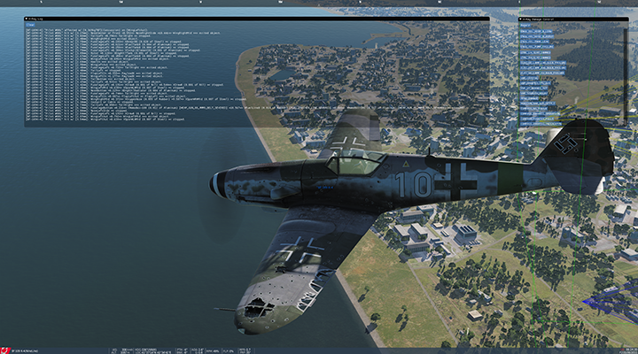
Task: Click the blue wireframe object on the ground
Action: [610, 301]
